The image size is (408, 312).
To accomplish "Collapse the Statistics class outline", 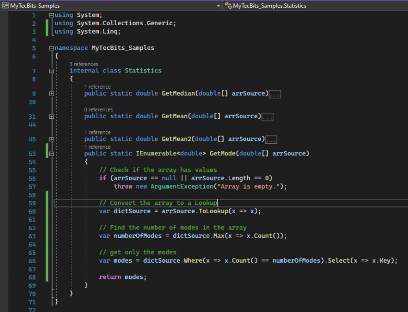I will (x=52, y=70).
